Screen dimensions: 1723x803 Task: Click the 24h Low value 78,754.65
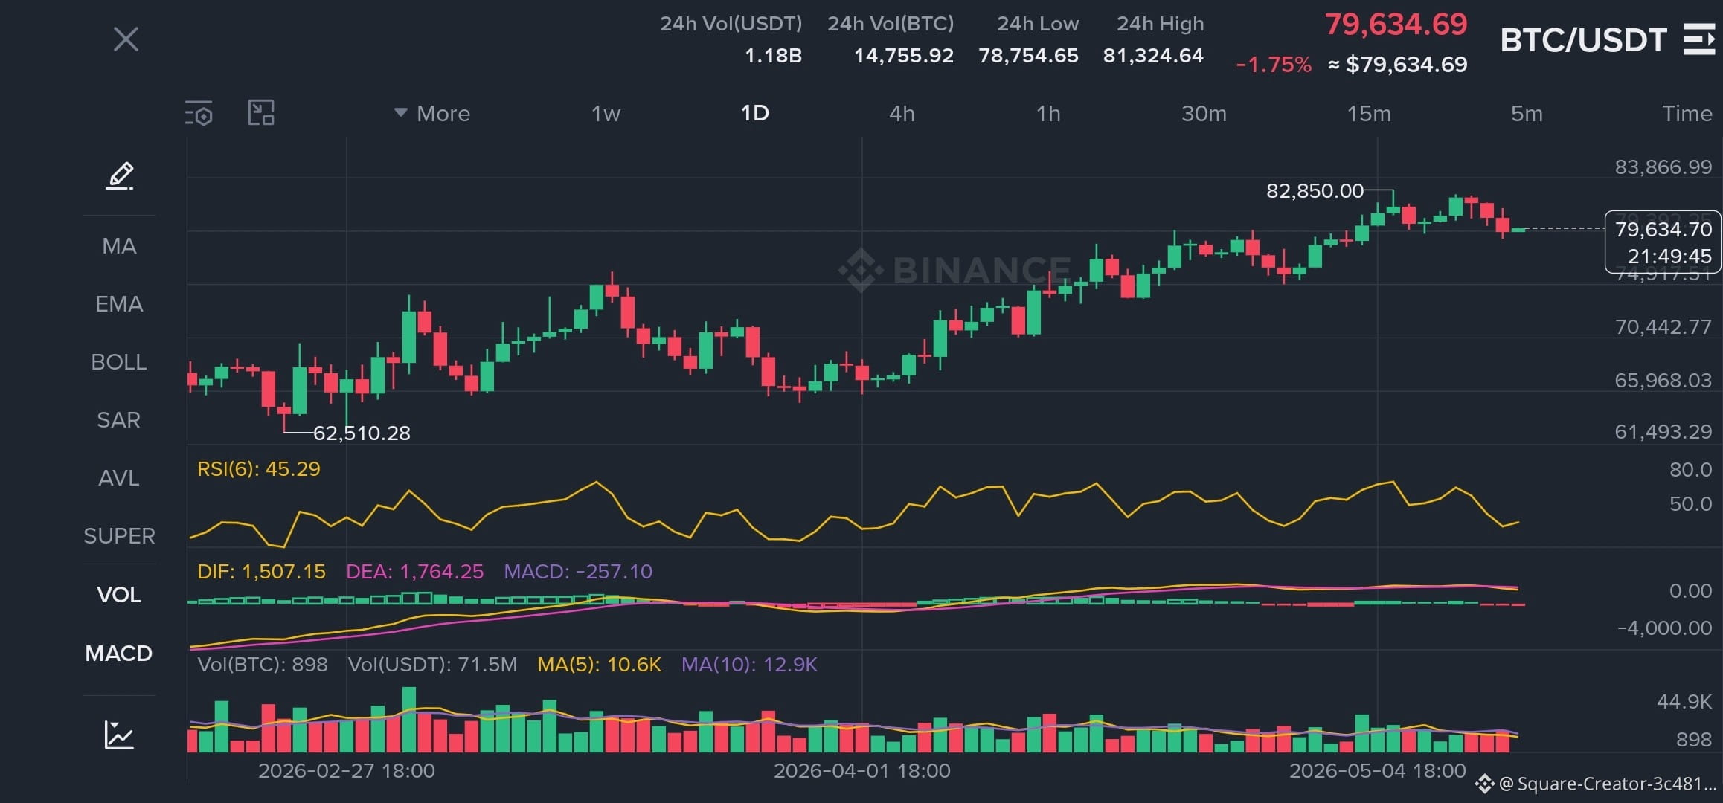pos(1028,56)
